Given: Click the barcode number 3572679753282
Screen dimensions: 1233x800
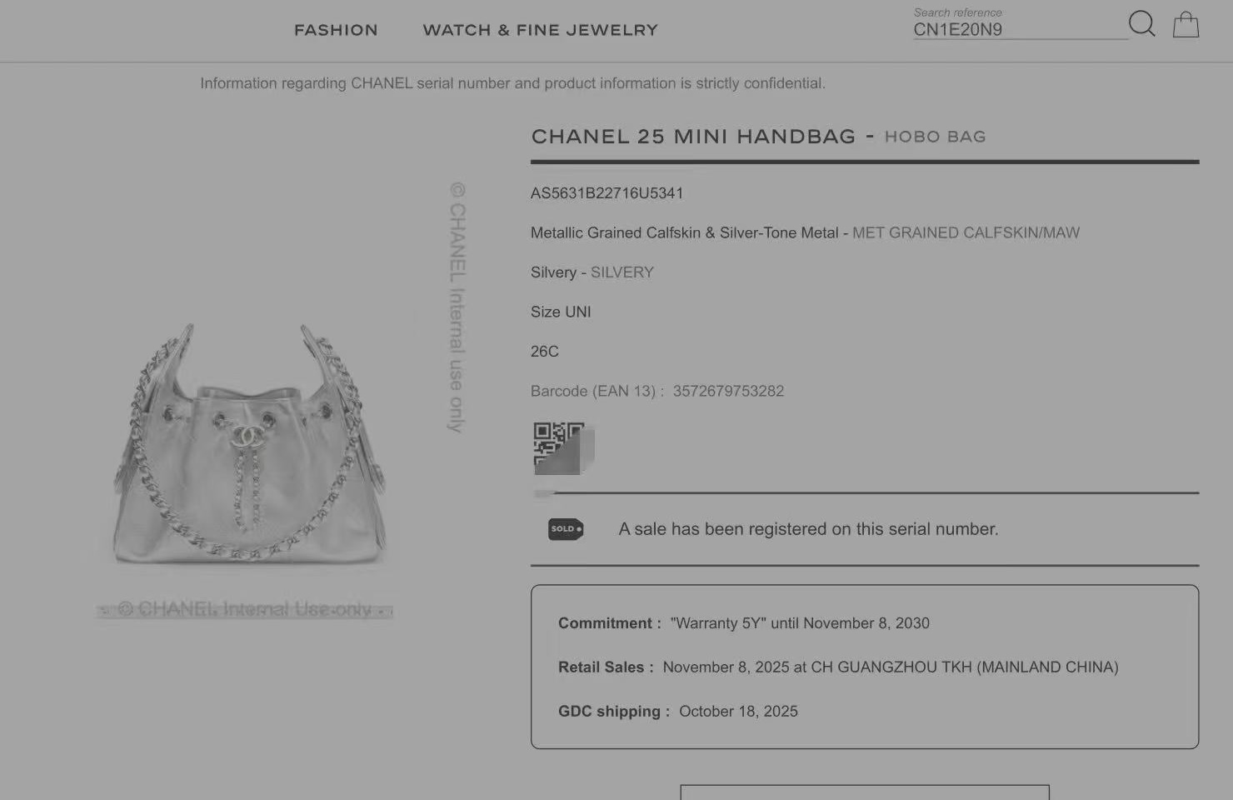Looking at the screenshot, I should [728, 391].
